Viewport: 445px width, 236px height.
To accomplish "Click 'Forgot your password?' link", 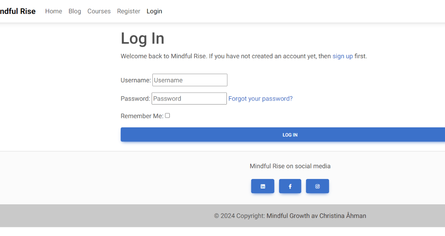I will point(261,99).
